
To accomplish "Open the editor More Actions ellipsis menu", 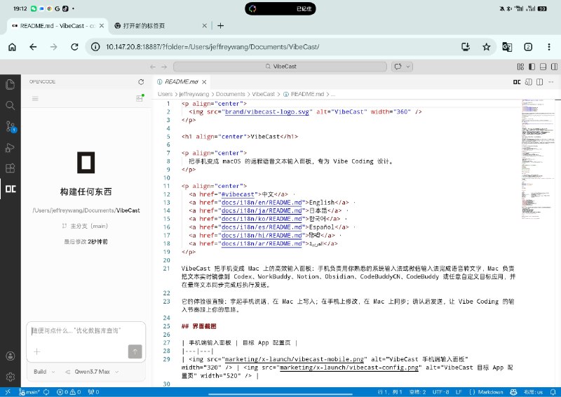I will (550, 82).
